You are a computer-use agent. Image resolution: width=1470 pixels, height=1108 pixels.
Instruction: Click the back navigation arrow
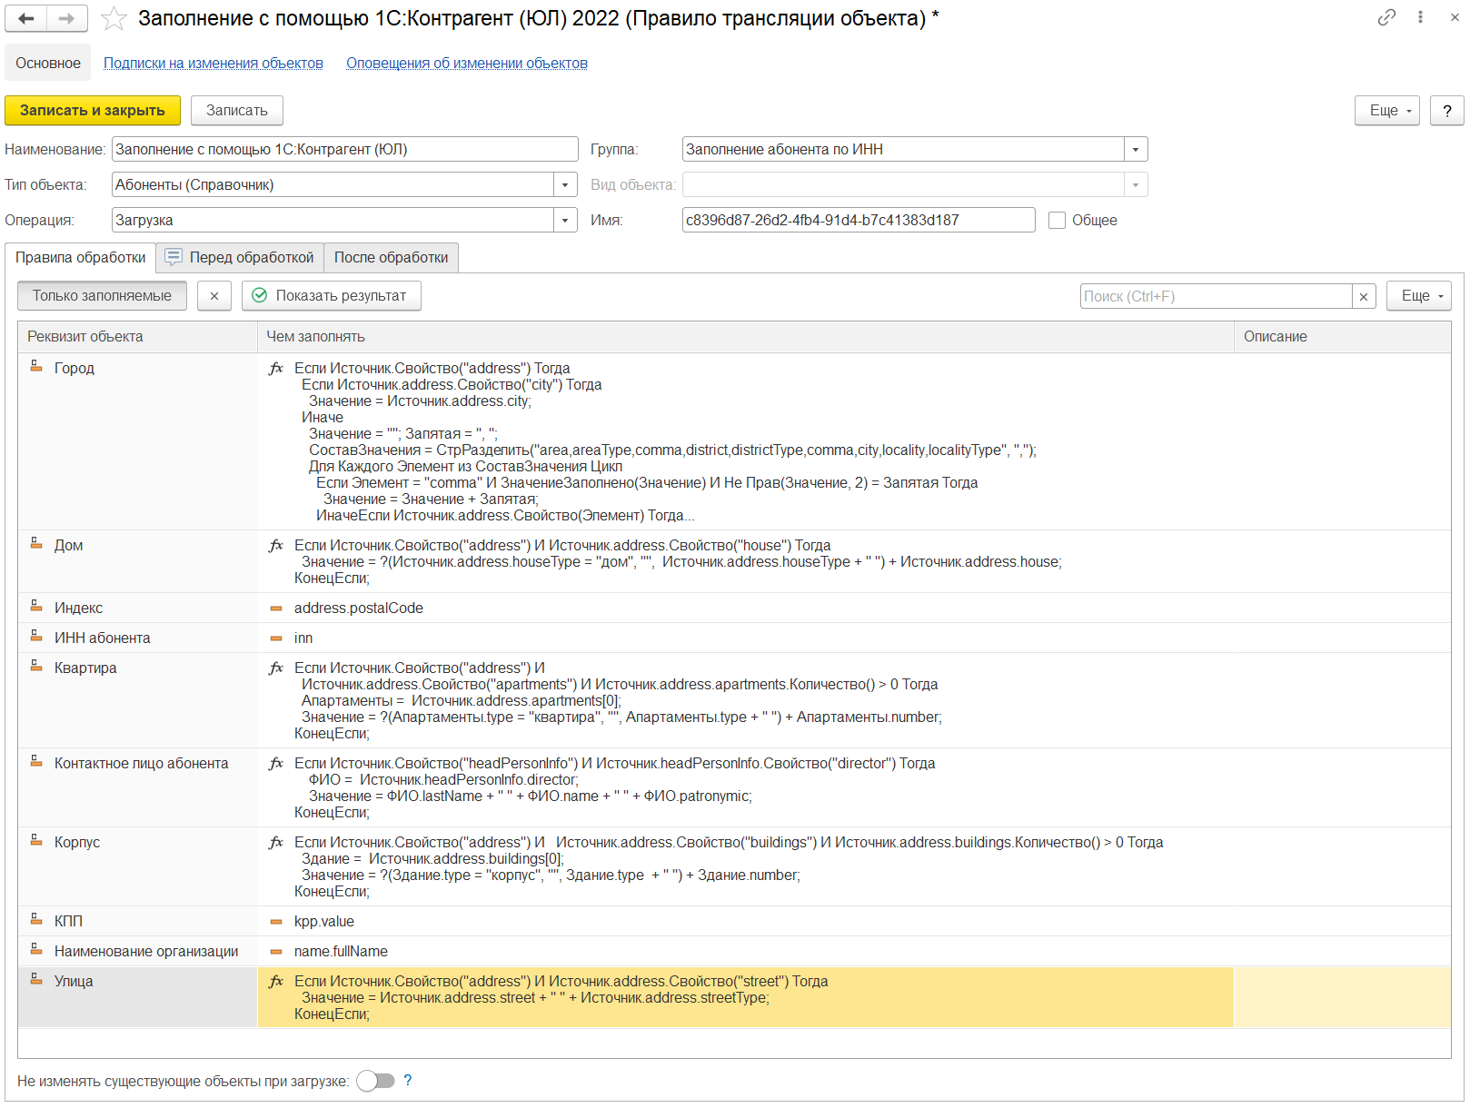click(x=26, y=18)
